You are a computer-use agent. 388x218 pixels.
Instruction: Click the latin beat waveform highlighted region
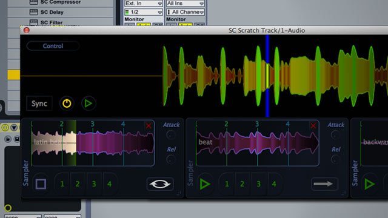coord(54,144)
